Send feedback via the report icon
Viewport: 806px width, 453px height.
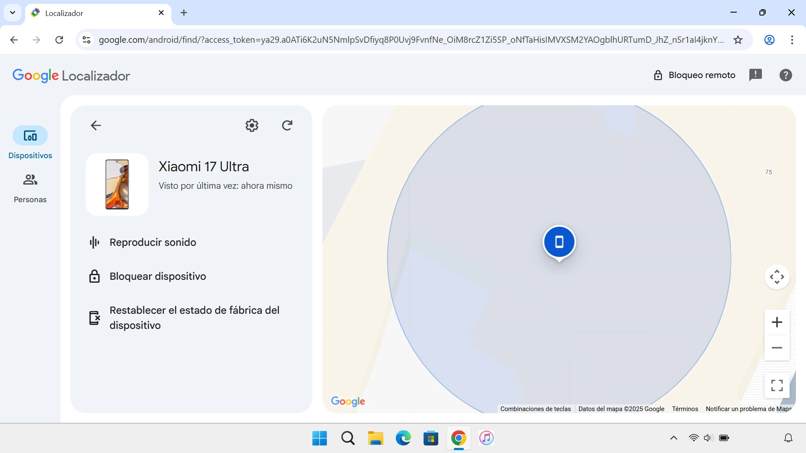(x=756, y=75)
